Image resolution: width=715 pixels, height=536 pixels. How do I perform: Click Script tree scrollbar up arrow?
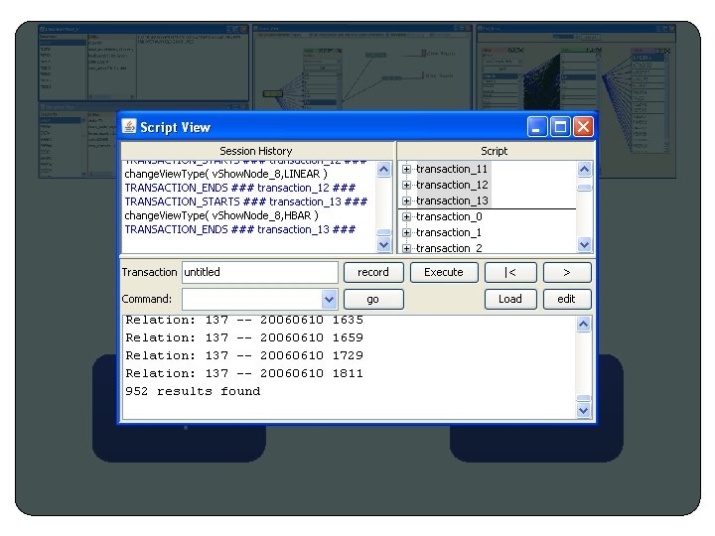pyautogui.click(x=585, y=170)
